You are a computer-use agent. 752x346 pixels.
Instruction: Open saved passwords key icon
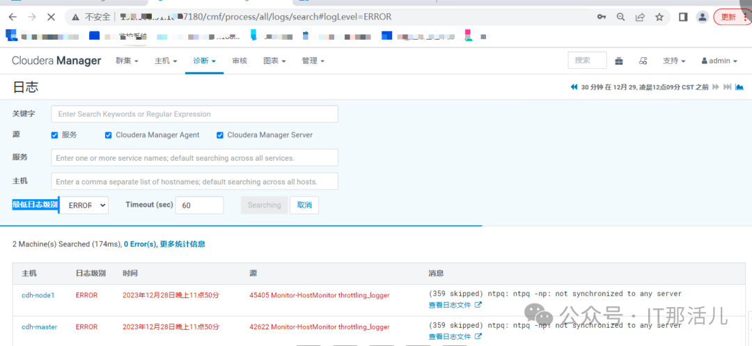(602, 17)
